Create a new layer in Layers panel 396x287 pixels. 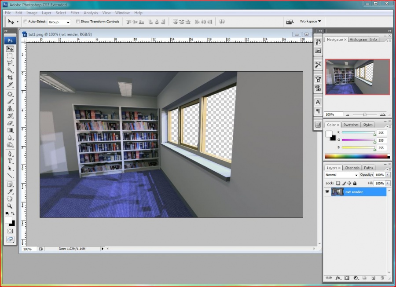point(373,278)
